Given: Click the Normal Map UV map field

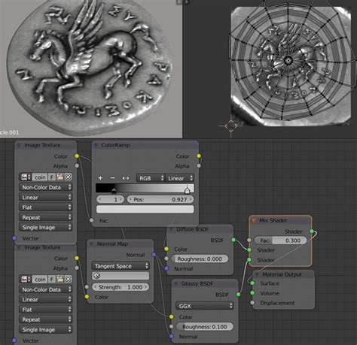Looking at the screenshot, I should coord(121,276).
